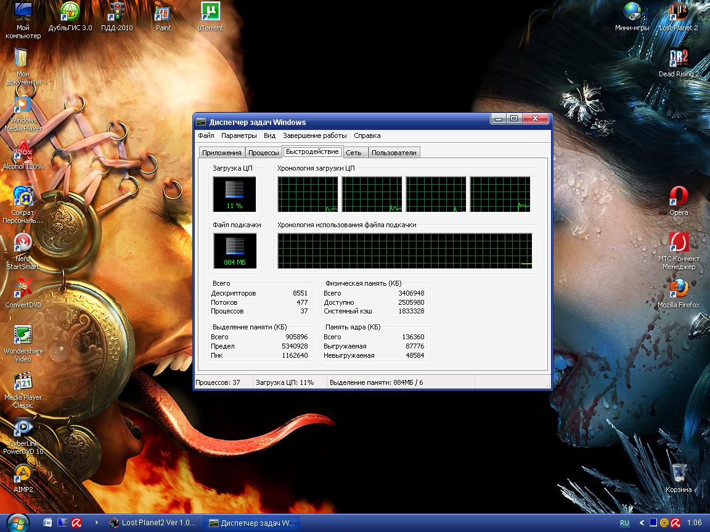Click the Windows Start orb button

point(17,523)
